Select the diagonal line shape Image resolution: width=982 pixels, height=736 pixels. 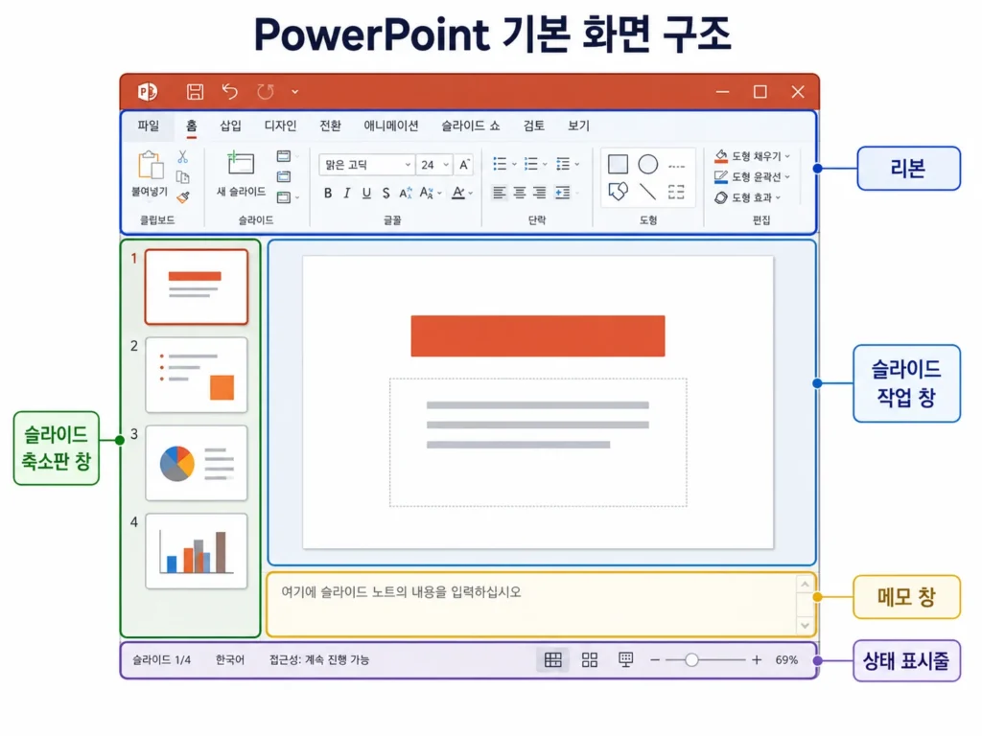coord(647,192)
